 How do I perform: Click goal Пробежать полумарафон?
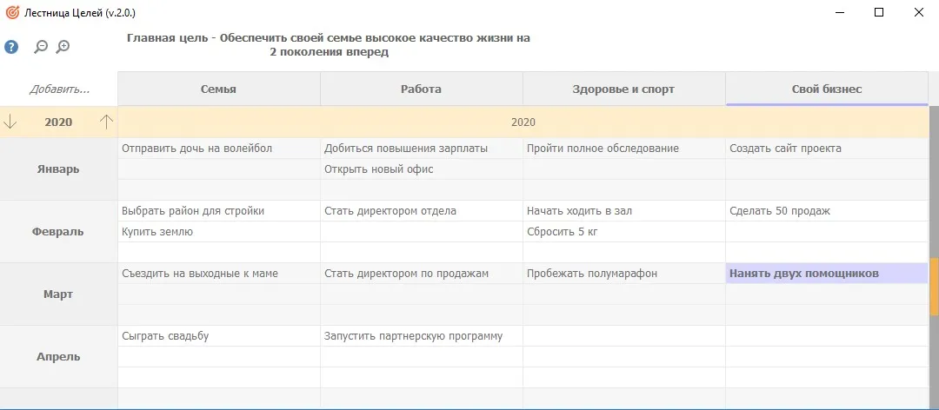(591, 274)
